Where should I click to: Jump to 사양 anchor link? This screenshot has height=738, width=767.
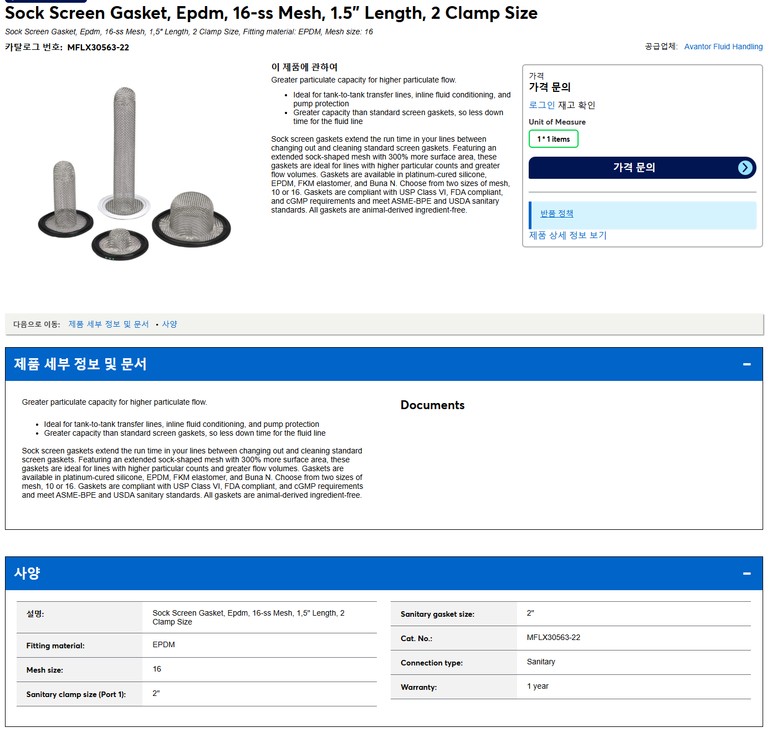(169, 324)
